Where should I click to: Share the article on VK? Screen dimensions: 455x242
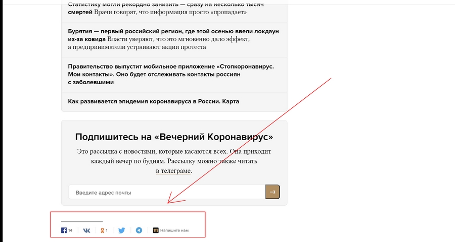tap(86, 230)
